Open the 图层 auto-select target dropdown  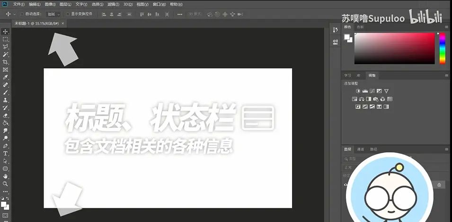[x=53, y=14]
